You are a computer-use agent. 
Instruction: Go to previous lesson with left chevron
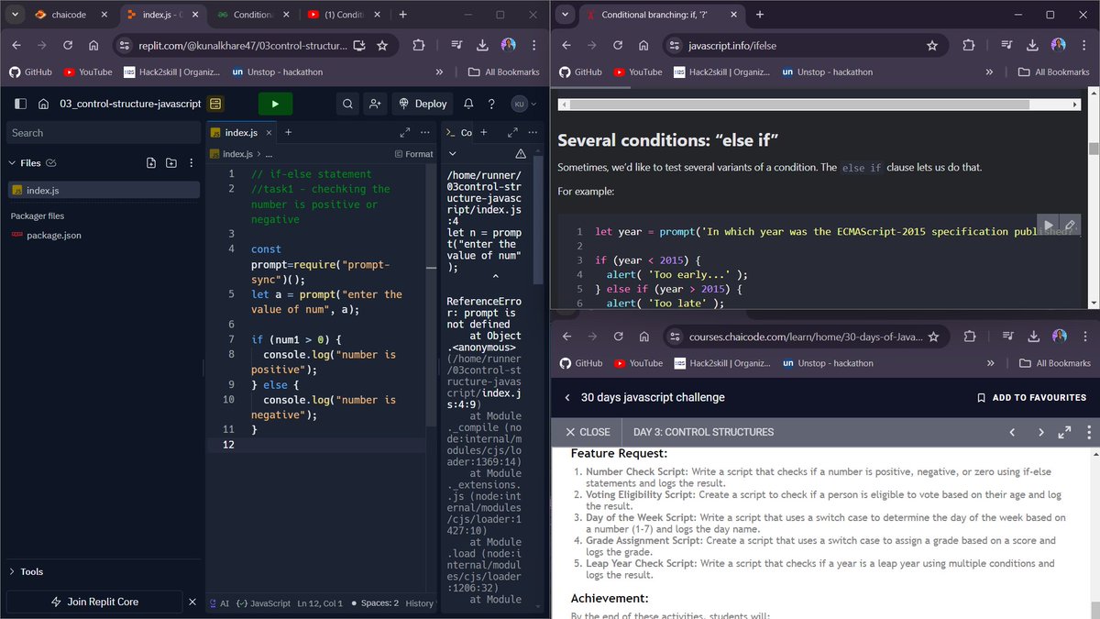coord(1012,432)
